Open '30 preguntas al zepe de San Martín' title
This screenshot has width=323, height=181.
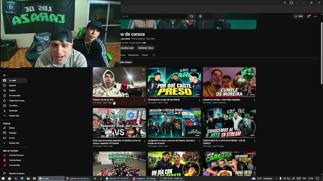click(164, 100)
